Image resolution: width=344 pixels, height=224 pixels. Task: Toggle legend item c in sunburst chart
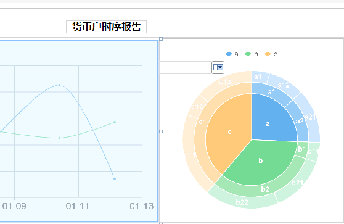coord(271,54)
